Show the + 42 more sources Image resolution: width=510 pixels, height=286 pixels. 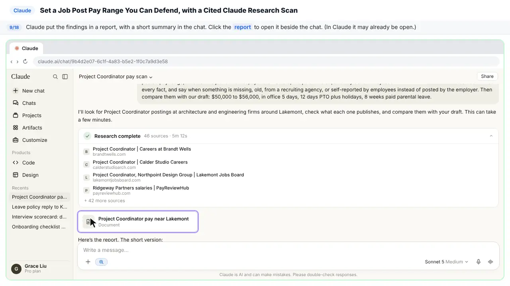tap(104, 201)
